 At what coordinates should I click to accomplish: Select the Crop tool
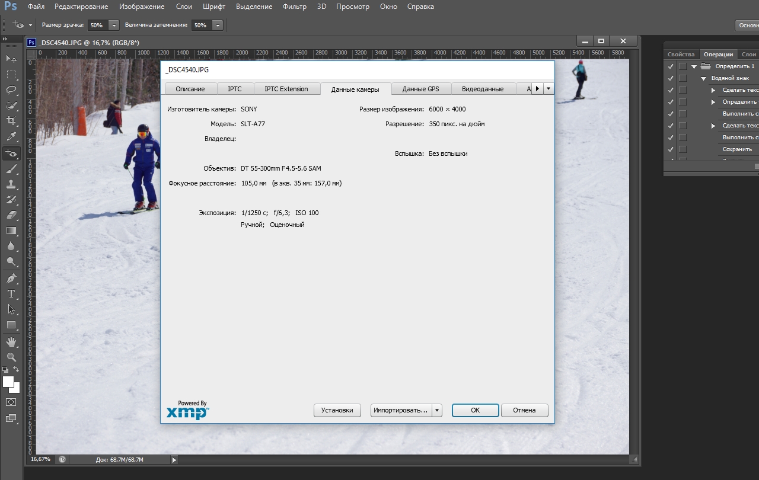pyautogui.click(x=11, y=121)
